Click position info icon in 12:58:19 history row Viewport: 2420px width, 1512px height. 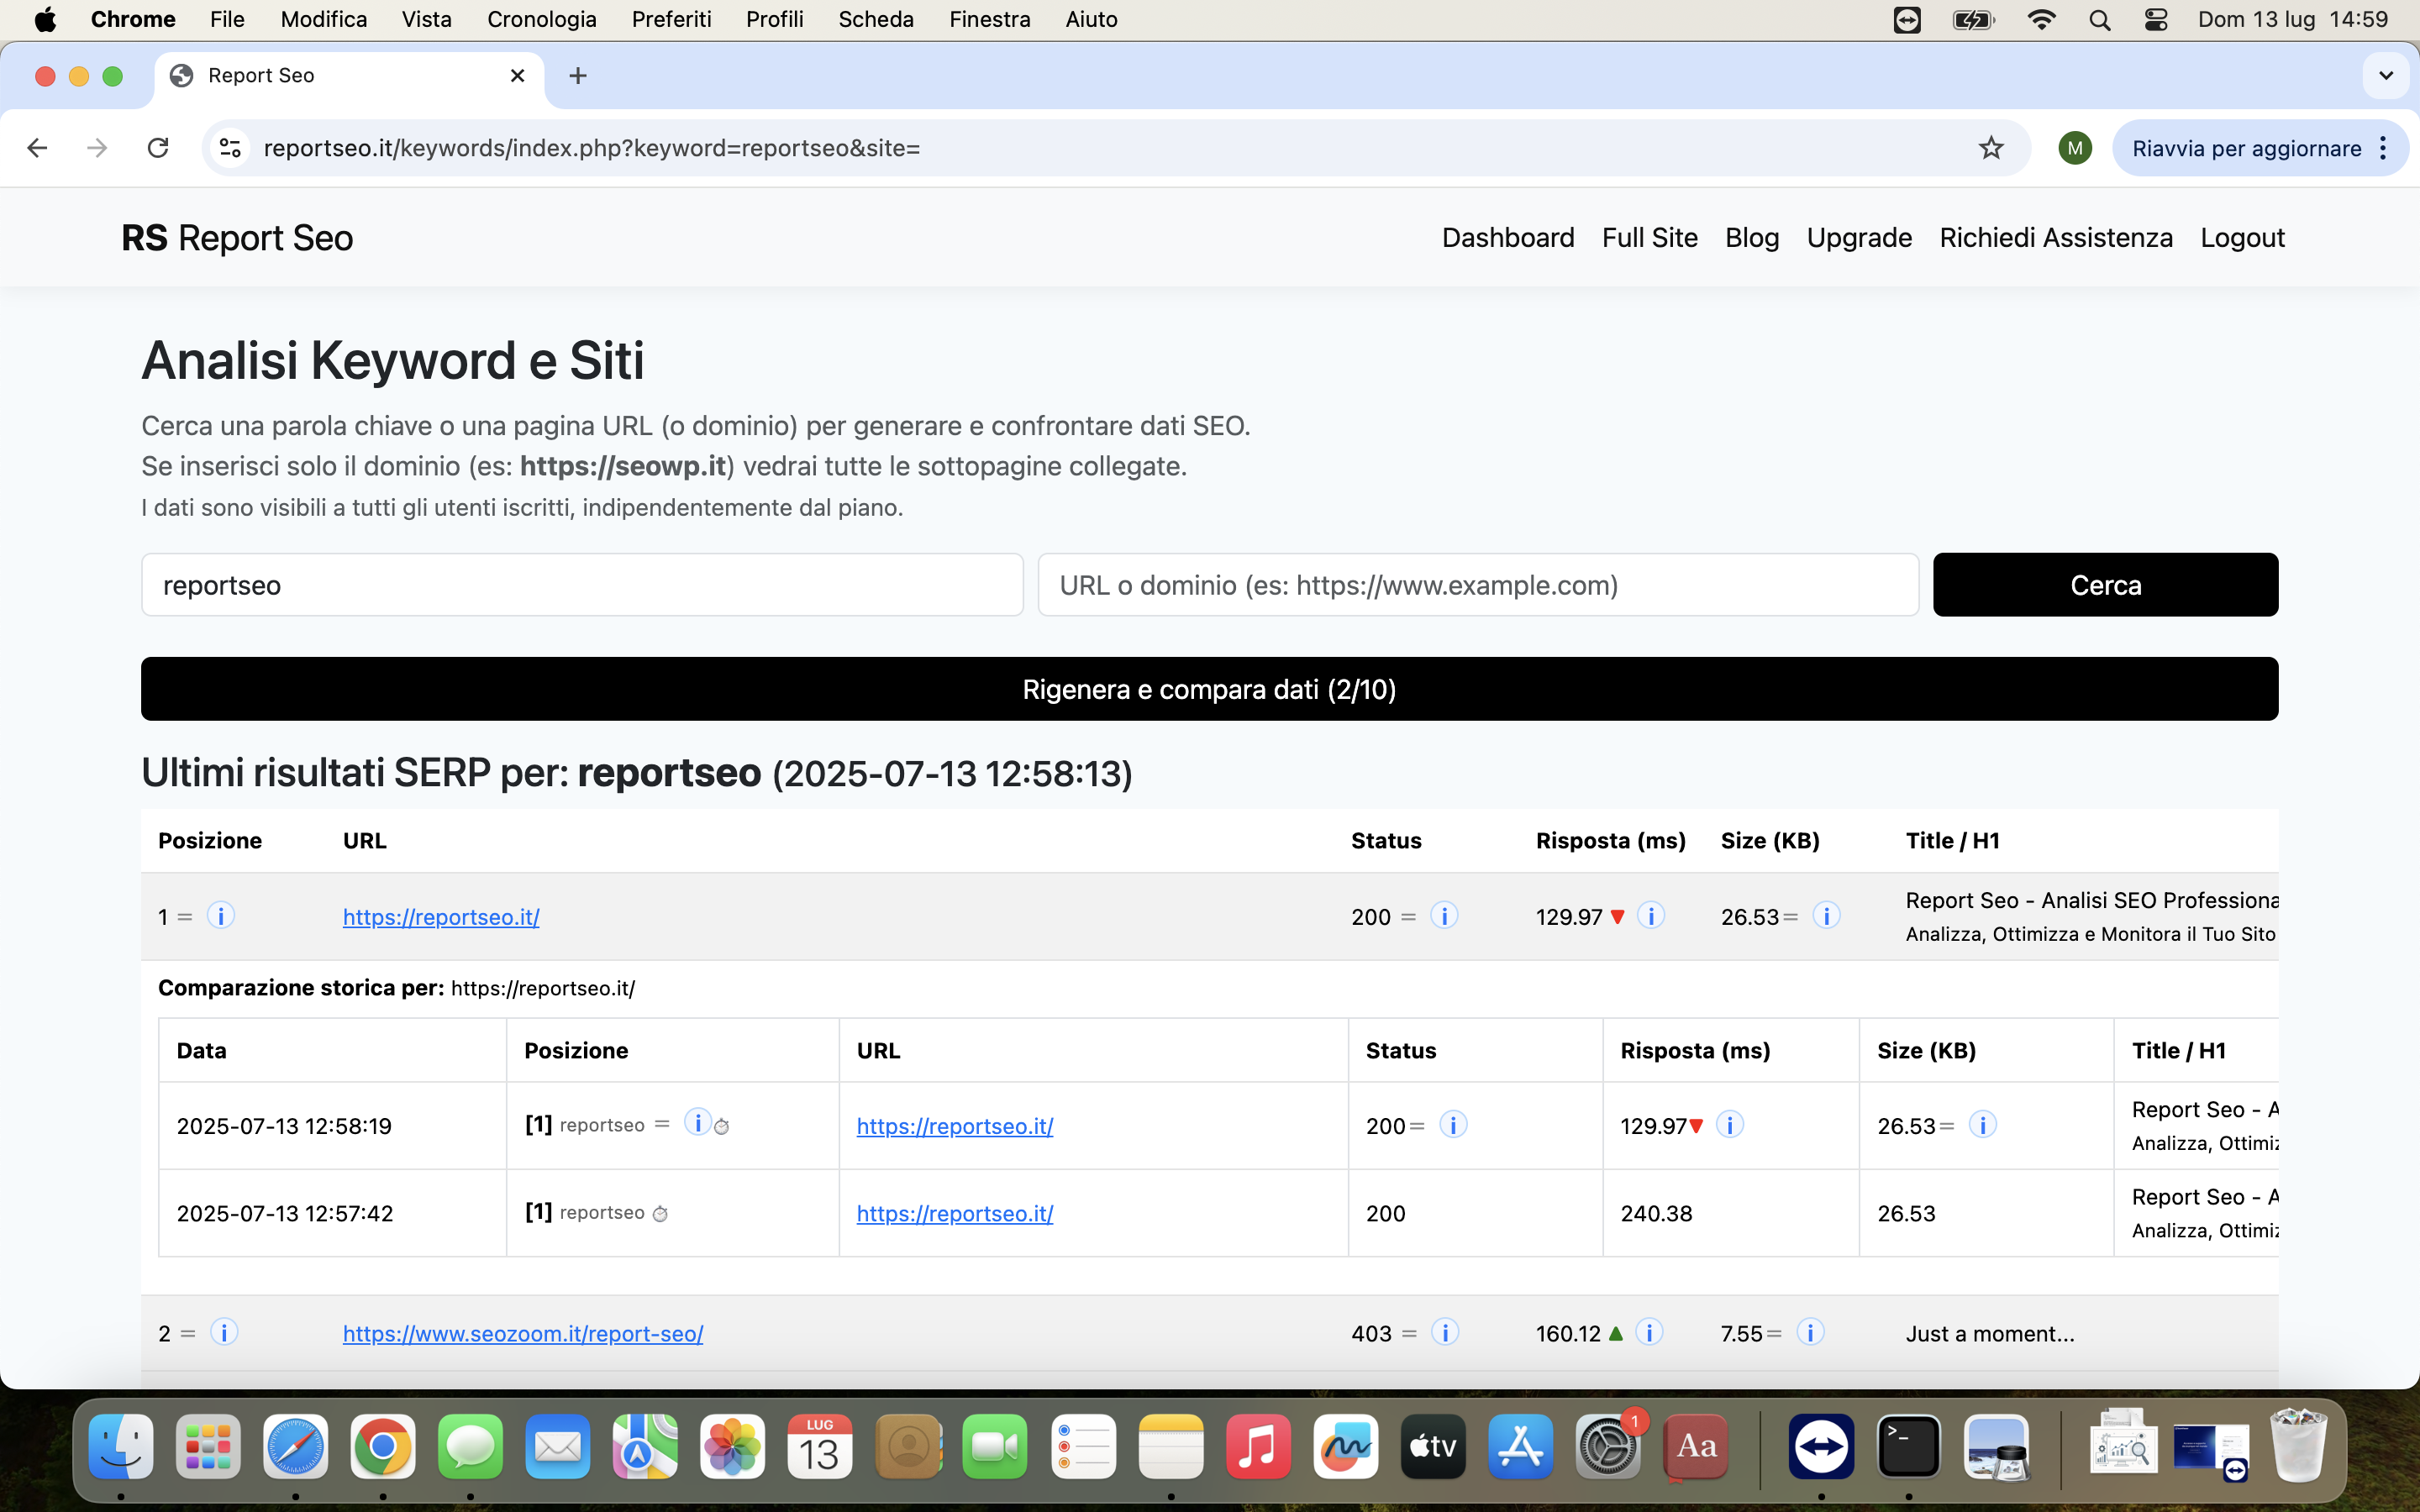coord(697,1122)
